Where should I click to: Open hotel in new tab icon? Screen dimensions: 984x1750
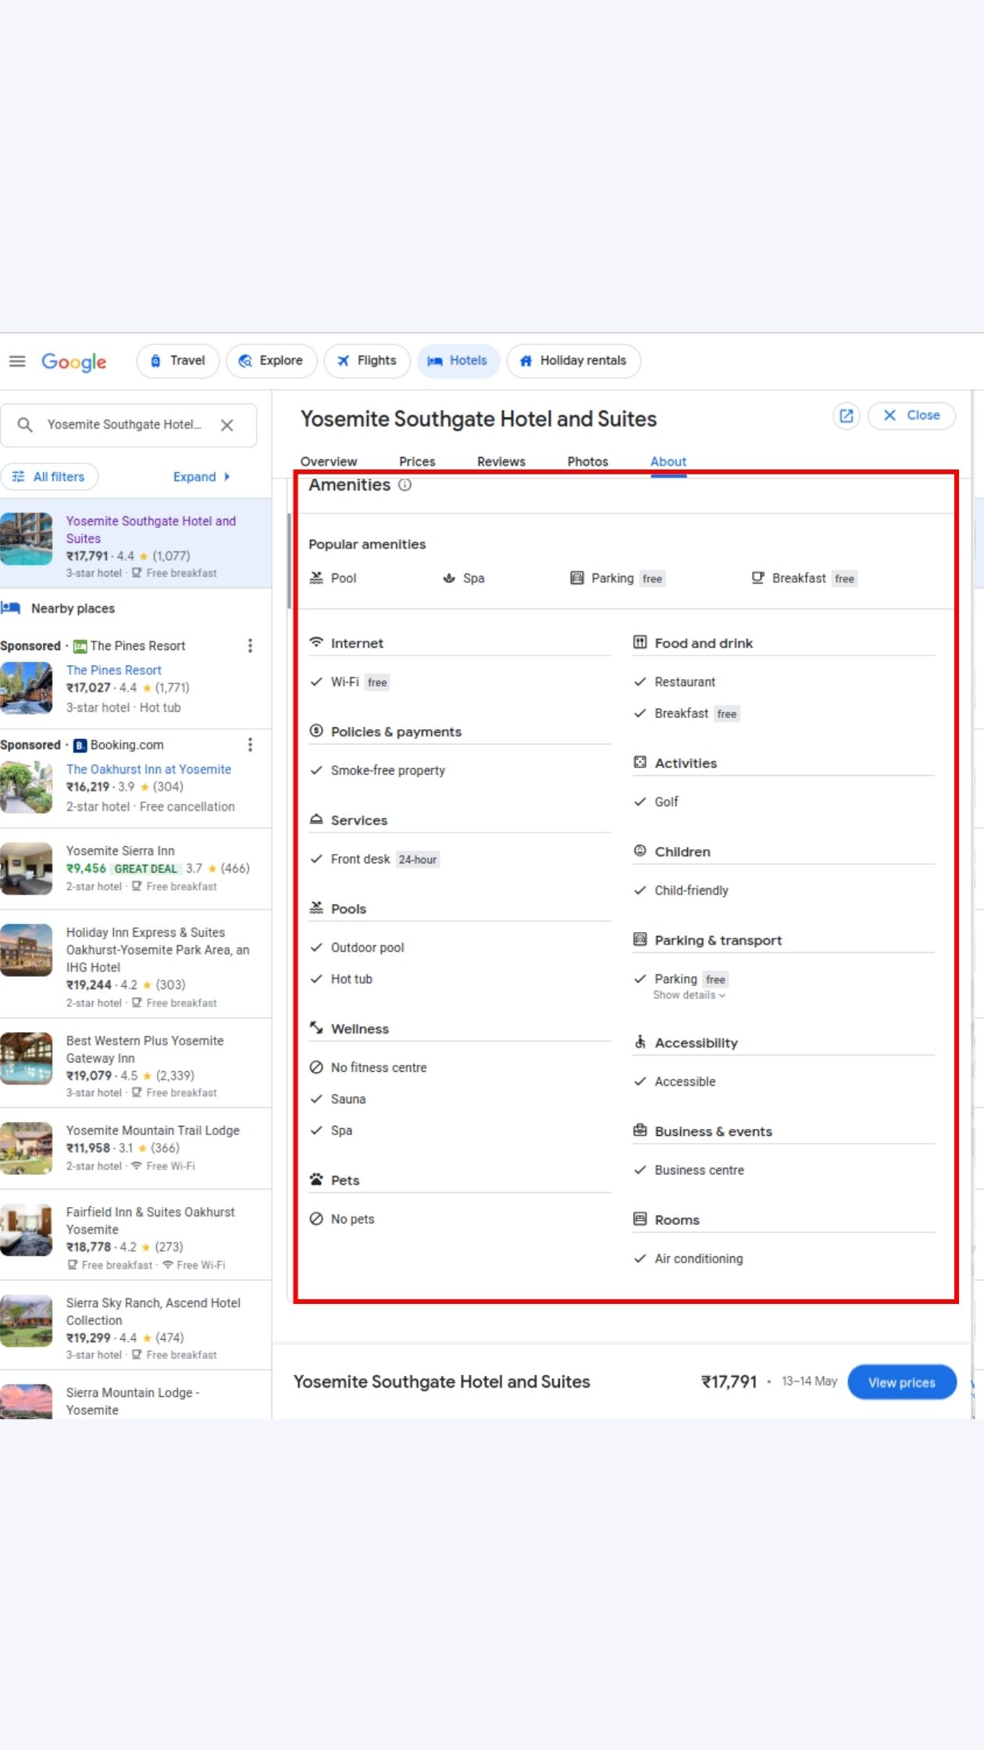tap(846, 416)
